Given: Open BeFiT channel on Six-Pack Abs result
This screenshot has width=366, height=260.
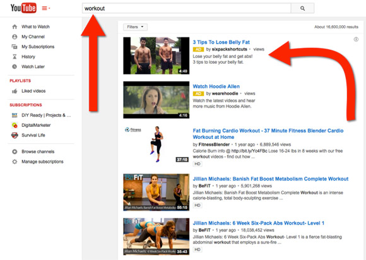Looking at the screenshot, I should pos(204,230).
